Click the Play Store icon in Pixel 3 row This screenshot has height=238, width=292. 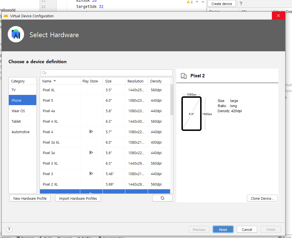click(91, 174)
